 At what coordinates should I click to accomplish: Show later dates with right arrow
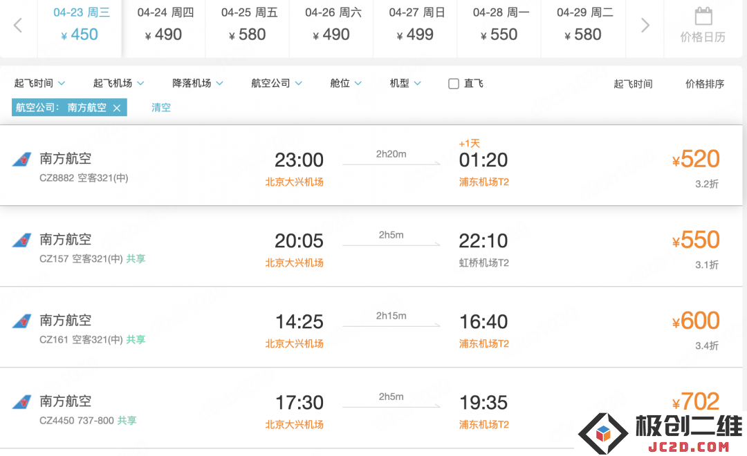(645, 26)
